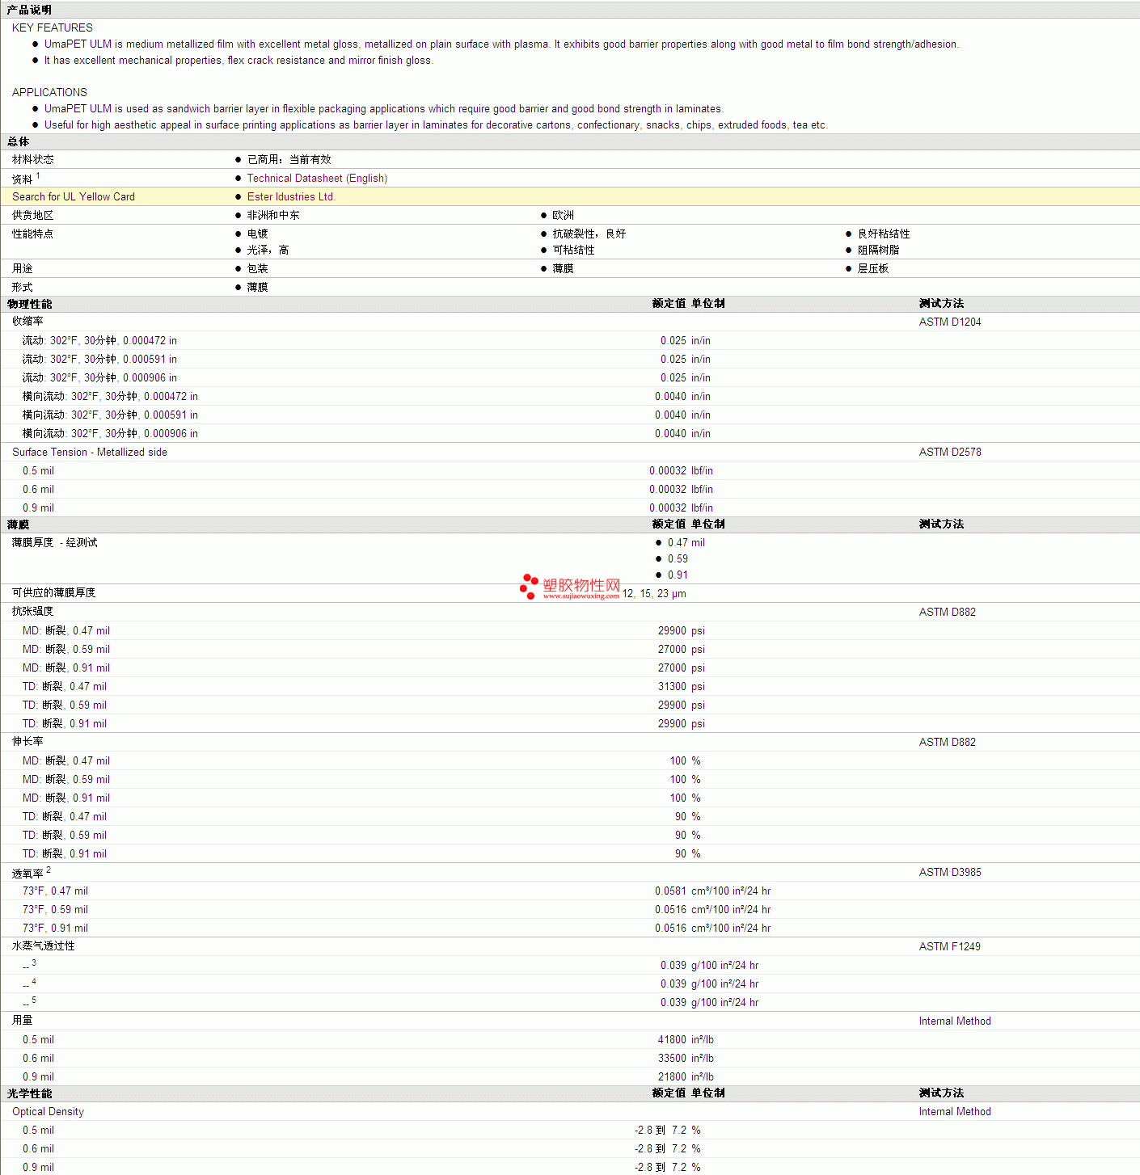Click the 用量 property label
Viewport: 1140px width, 1175px height.
23,1021
